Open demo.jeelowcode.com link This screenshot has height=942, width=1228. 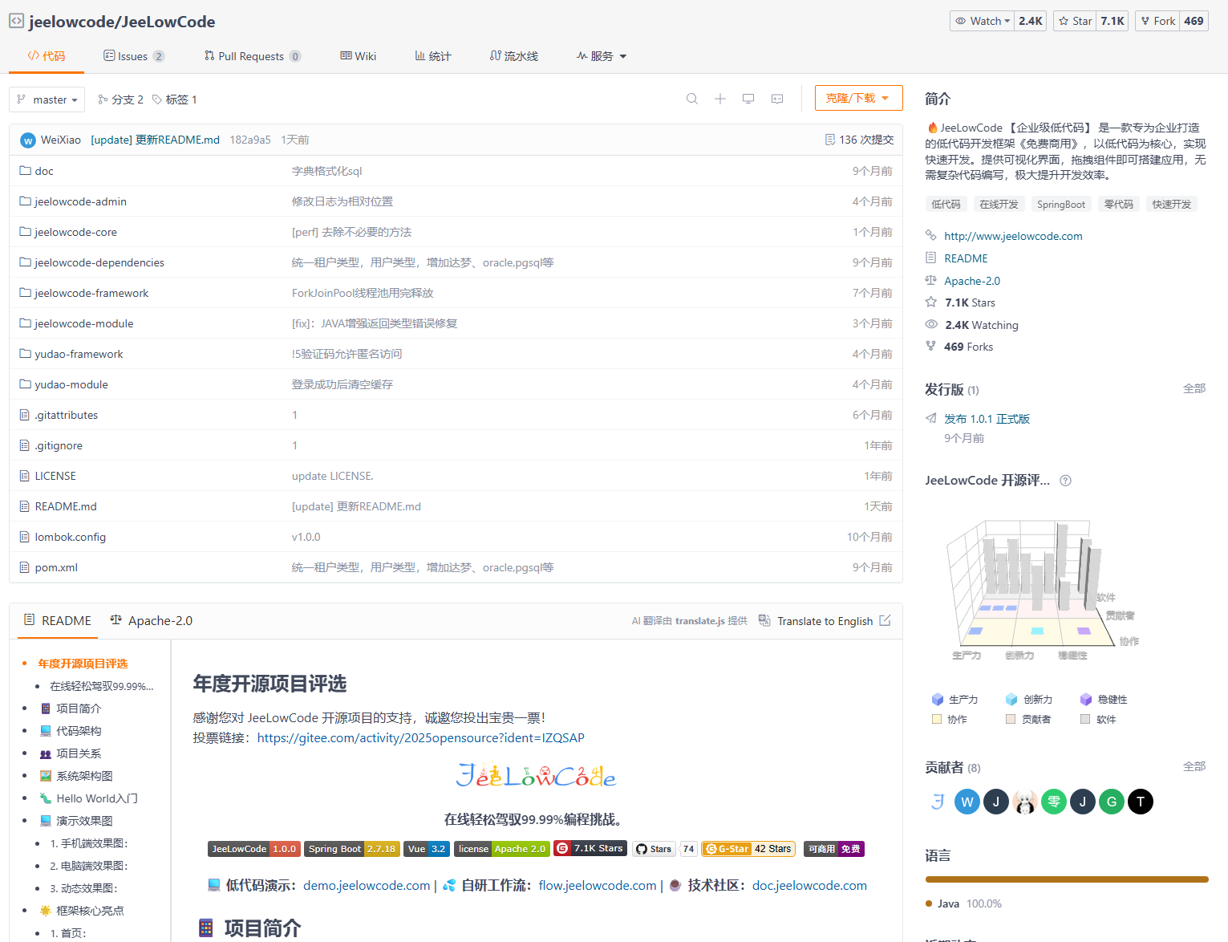click(x=367, y=885)
